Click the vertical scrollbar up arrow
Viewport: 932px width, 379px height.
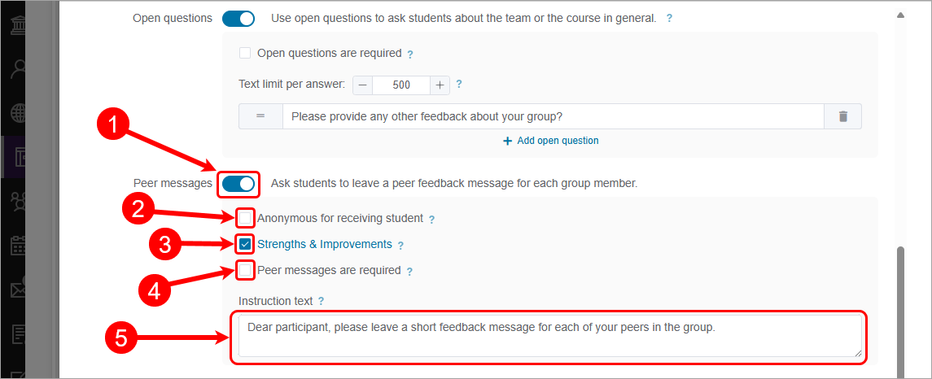pos(899,15)
